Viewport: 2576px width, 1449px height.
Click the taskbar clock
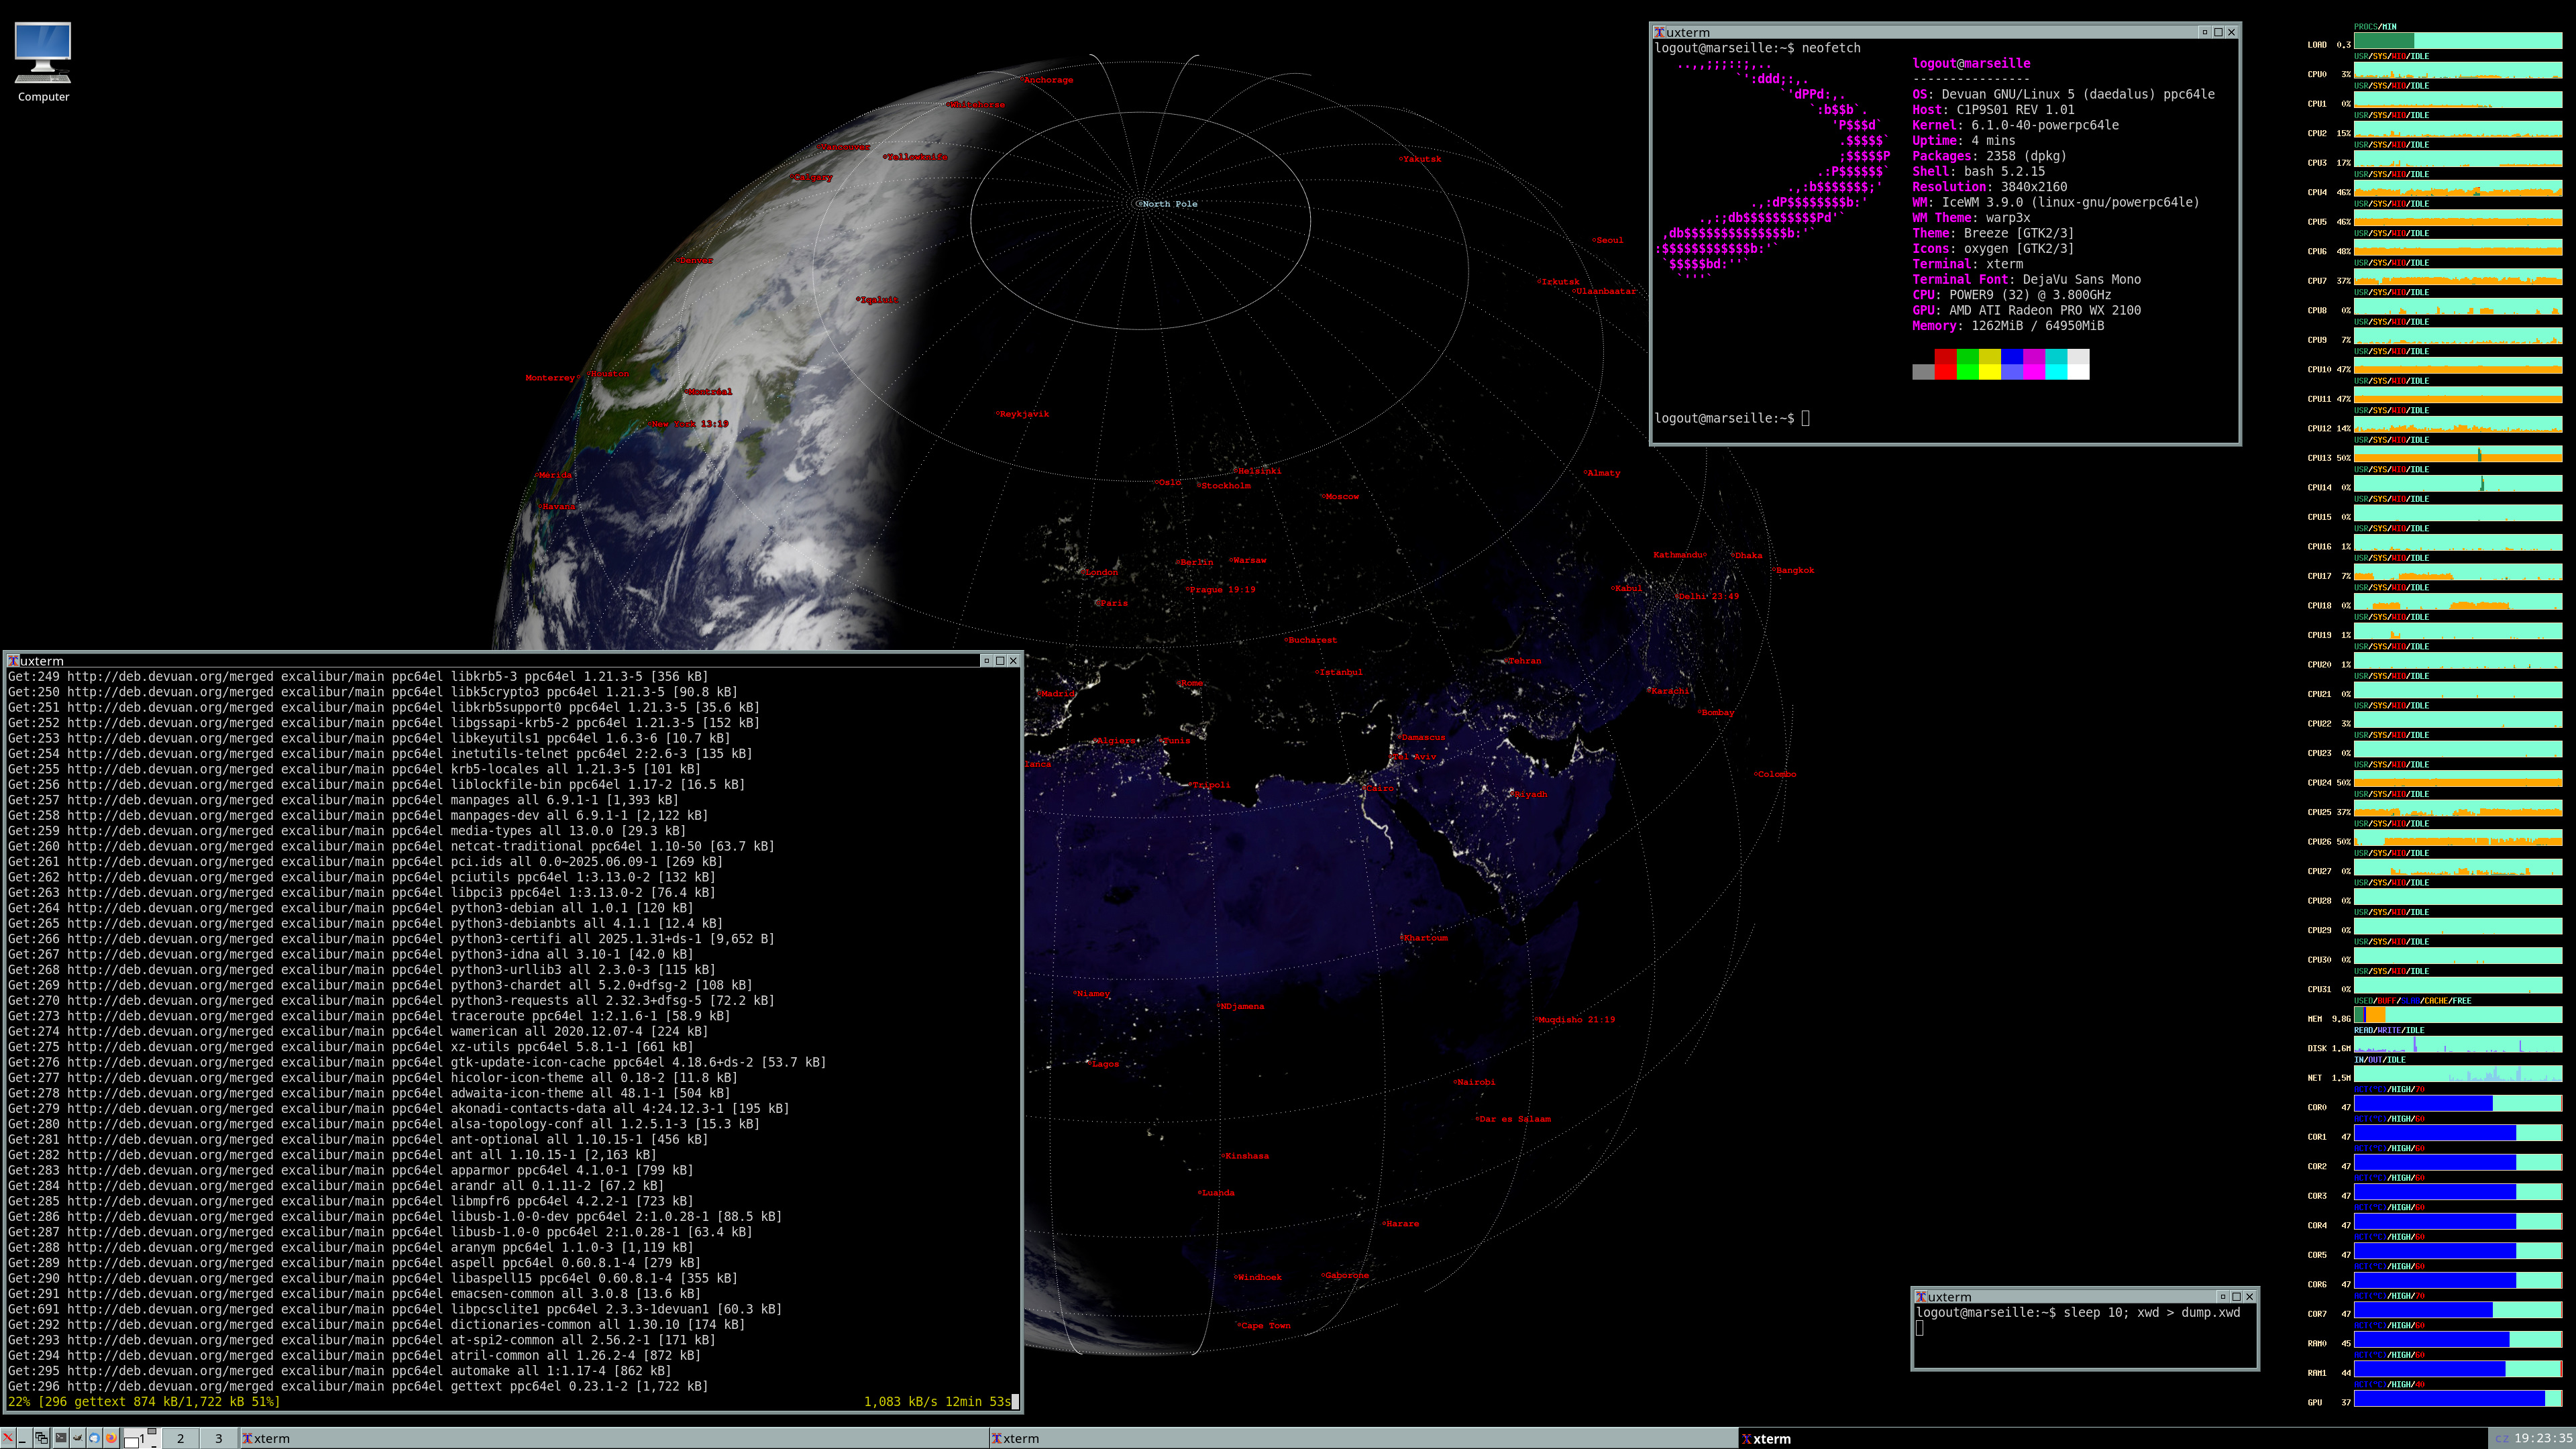[2545, 1438]
